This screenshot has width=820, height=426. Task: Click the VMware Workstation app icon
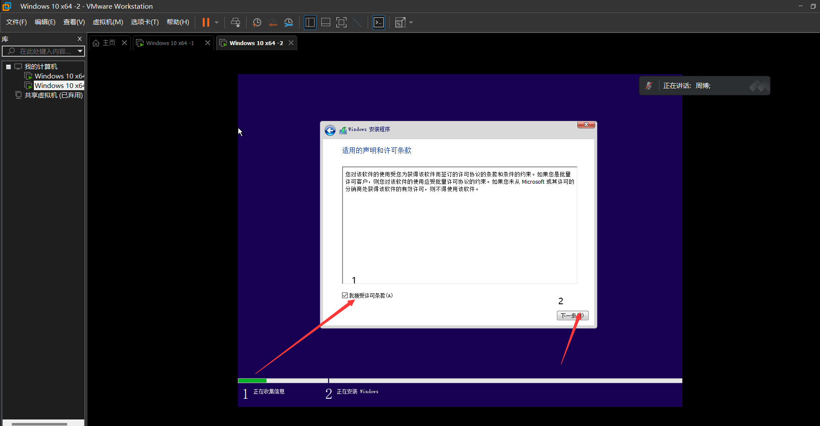click(7, 6)
